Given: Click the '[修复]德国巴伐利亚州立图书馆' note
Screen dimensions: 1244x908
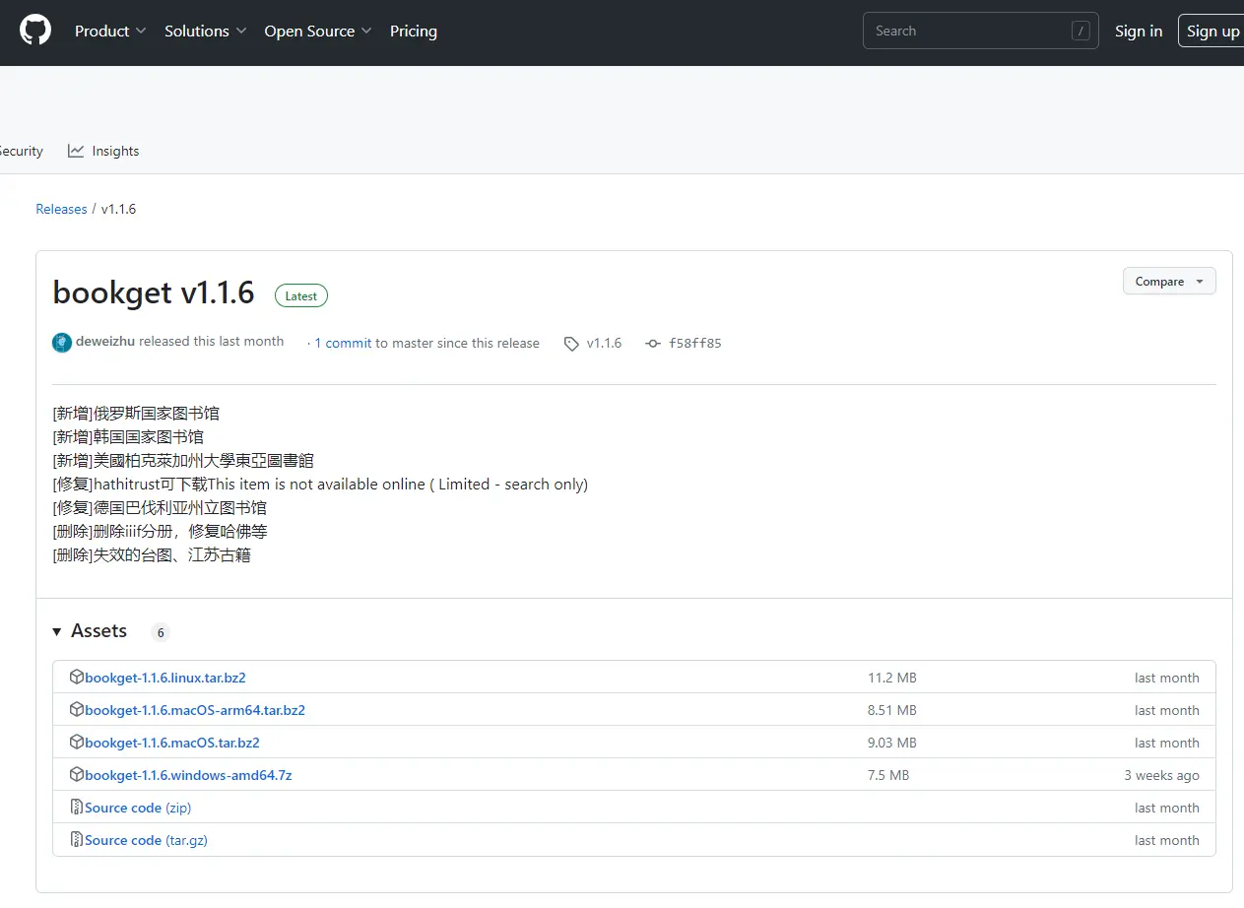Looking at the screenshot, I should (x=160, y=507).
